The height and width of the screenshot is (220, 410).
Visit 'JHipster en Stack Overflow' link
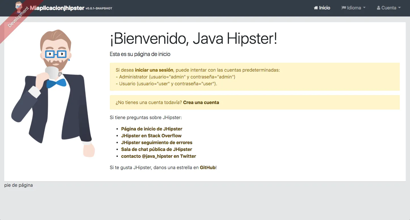[x=151, y=136]
